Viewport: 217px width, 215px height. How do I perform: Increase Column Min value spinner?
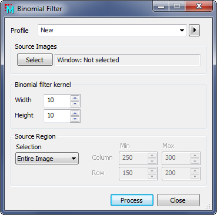[x=152, y=156]
